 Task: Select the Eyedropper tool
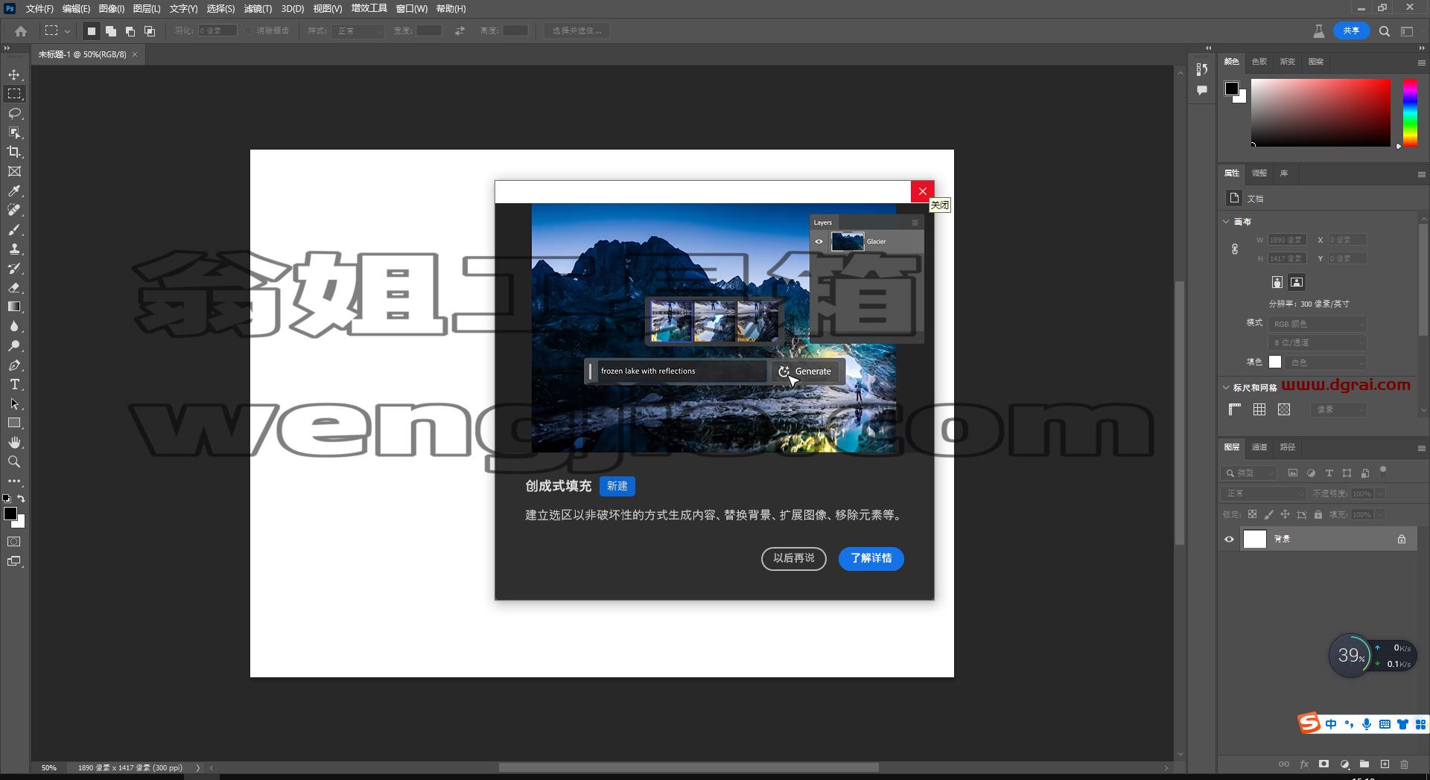(x=14, y=191)
